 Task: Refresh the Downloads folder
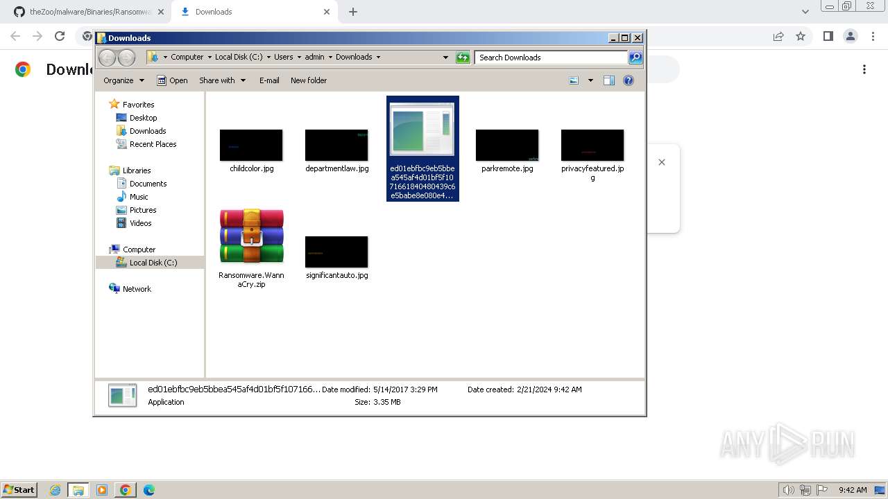click(x=463, y=58)
